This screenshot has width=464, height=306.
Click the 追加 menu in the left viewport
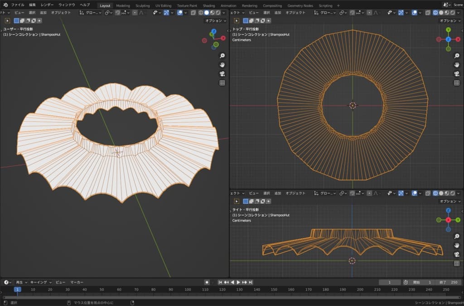pos(43,13)
